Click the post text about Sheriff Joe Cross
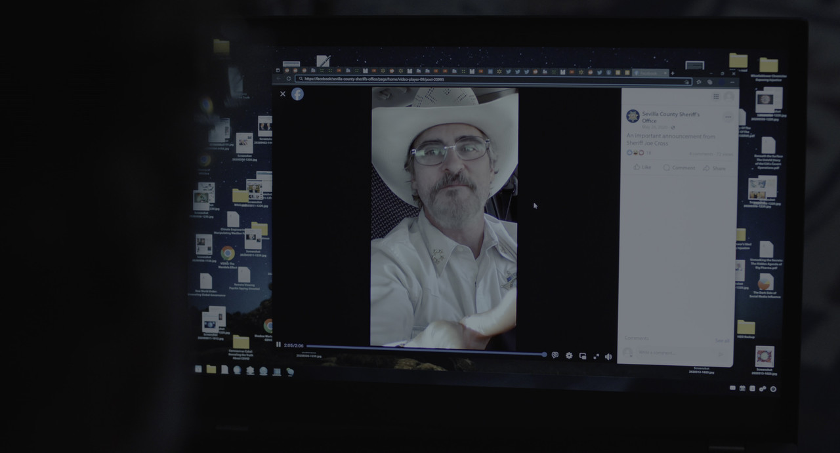This screenshot has height=453, width=840. (x=671, y=140)
